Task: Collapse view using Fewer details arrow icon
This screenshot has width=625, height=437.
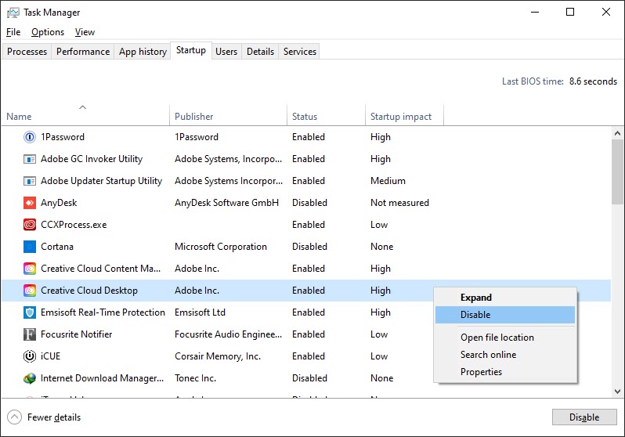Action: [x=14, y=417]
